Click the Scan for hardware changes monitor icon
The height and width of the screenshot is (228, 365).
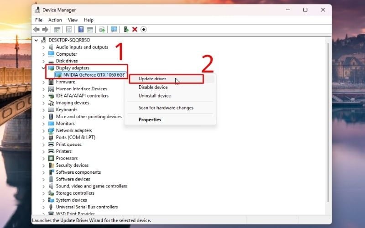114,30
